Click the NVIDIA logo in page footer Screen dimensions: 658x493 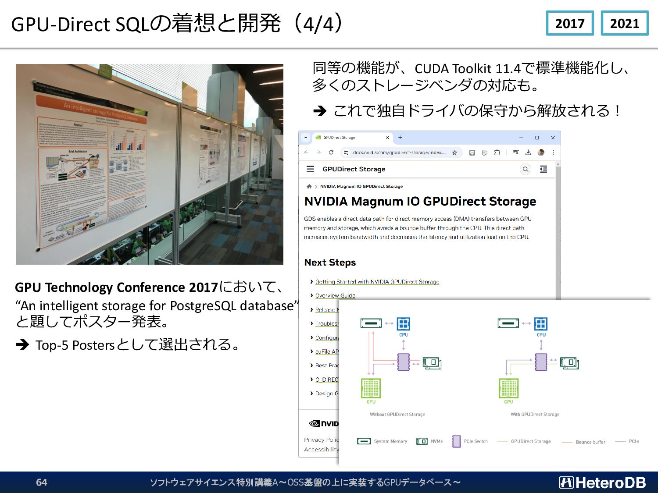pos(324,423)
